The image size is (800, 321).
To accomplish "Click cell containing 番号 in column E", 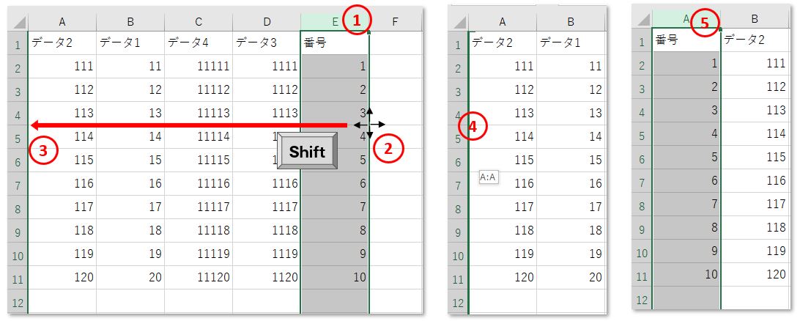I will tap(334, 43).
